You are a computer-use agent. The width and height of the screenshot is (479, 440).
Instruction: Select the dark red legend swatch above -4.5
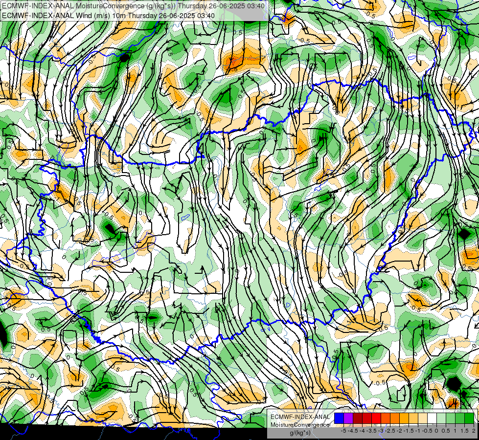[358, 418]
